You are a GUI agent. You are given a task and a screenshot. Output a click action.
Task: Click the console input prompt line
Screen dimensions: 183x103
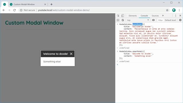[x=149, y=65]
